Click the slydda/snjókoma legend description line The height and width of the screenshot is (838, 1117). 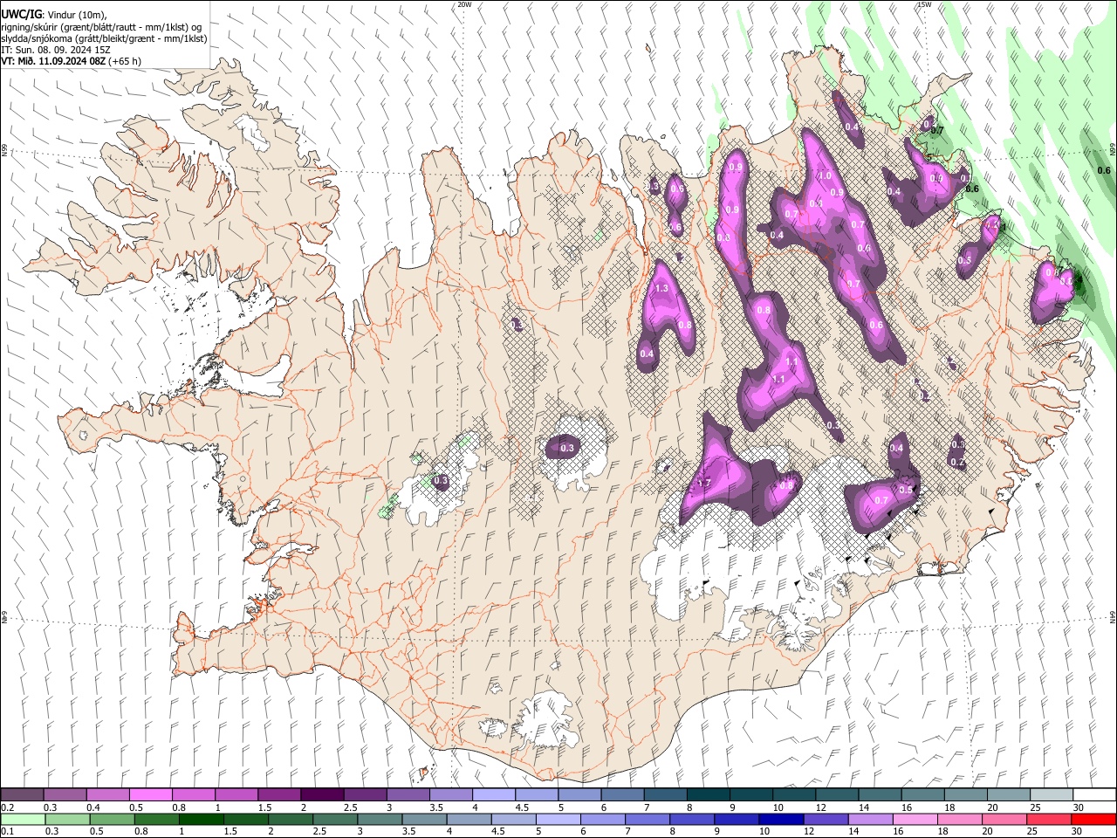(104, 38)
